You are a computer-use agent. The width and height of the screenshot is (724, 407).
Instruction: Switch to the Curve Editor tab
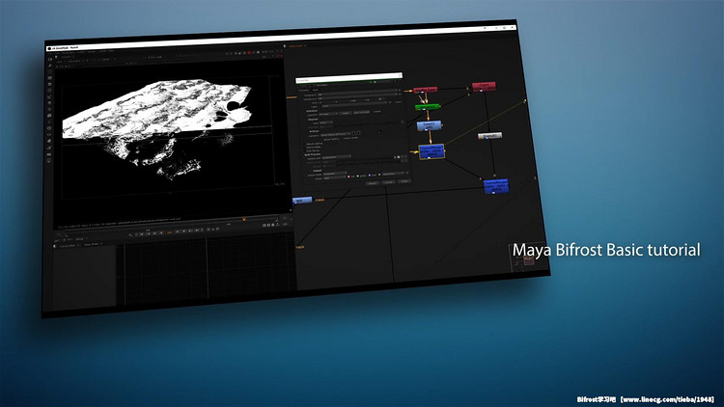(68, 246)
